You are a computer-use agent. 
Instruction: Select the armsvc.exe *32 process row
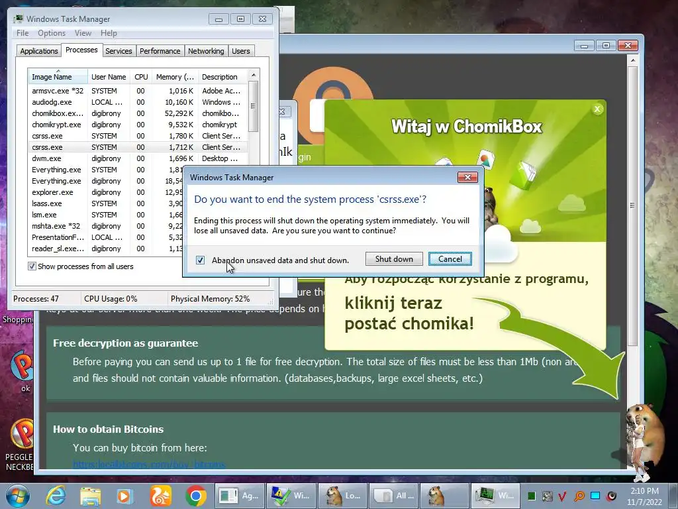(x=138, y=91)
